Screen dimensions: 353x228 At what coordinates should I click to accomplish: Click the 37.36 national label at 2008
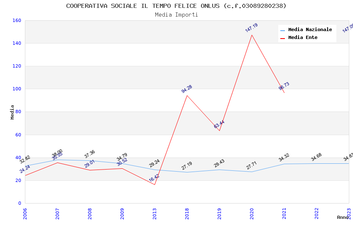click(90, 154)
